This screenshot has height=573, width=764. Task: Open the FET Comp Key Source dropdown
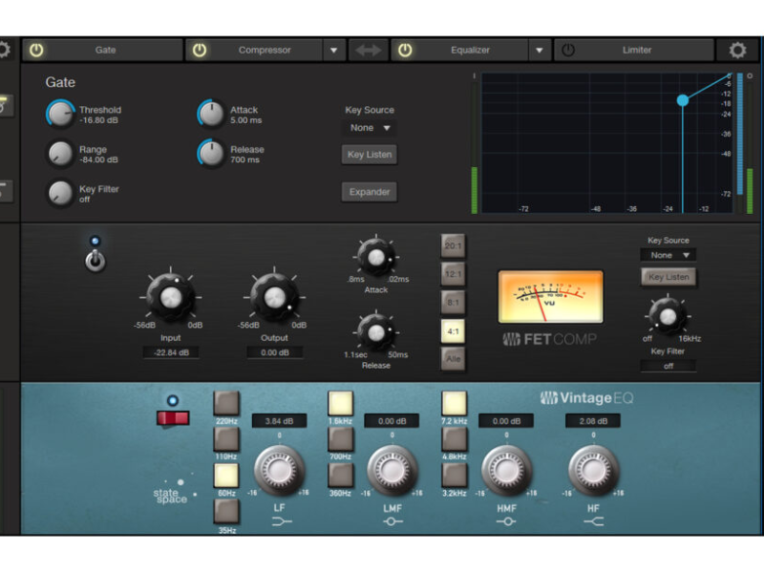[x=668, y=255]
